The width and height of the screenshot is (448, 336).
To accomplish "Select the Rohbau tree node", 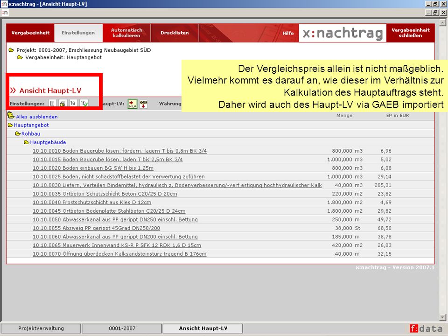I will (x=31, y=134).
